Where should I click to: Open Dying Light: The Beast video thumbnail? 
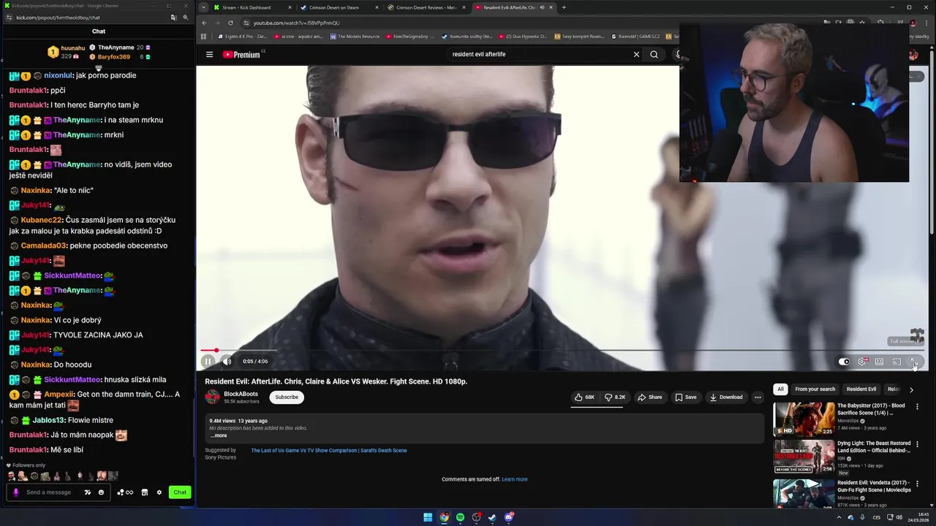pyautogui.click(x=804, y=457)
